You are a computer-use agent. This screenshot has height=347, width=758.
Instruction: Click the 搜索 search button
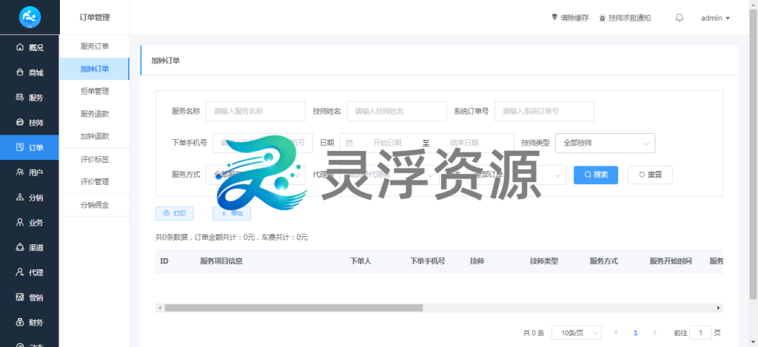click(x=596, y=175)
